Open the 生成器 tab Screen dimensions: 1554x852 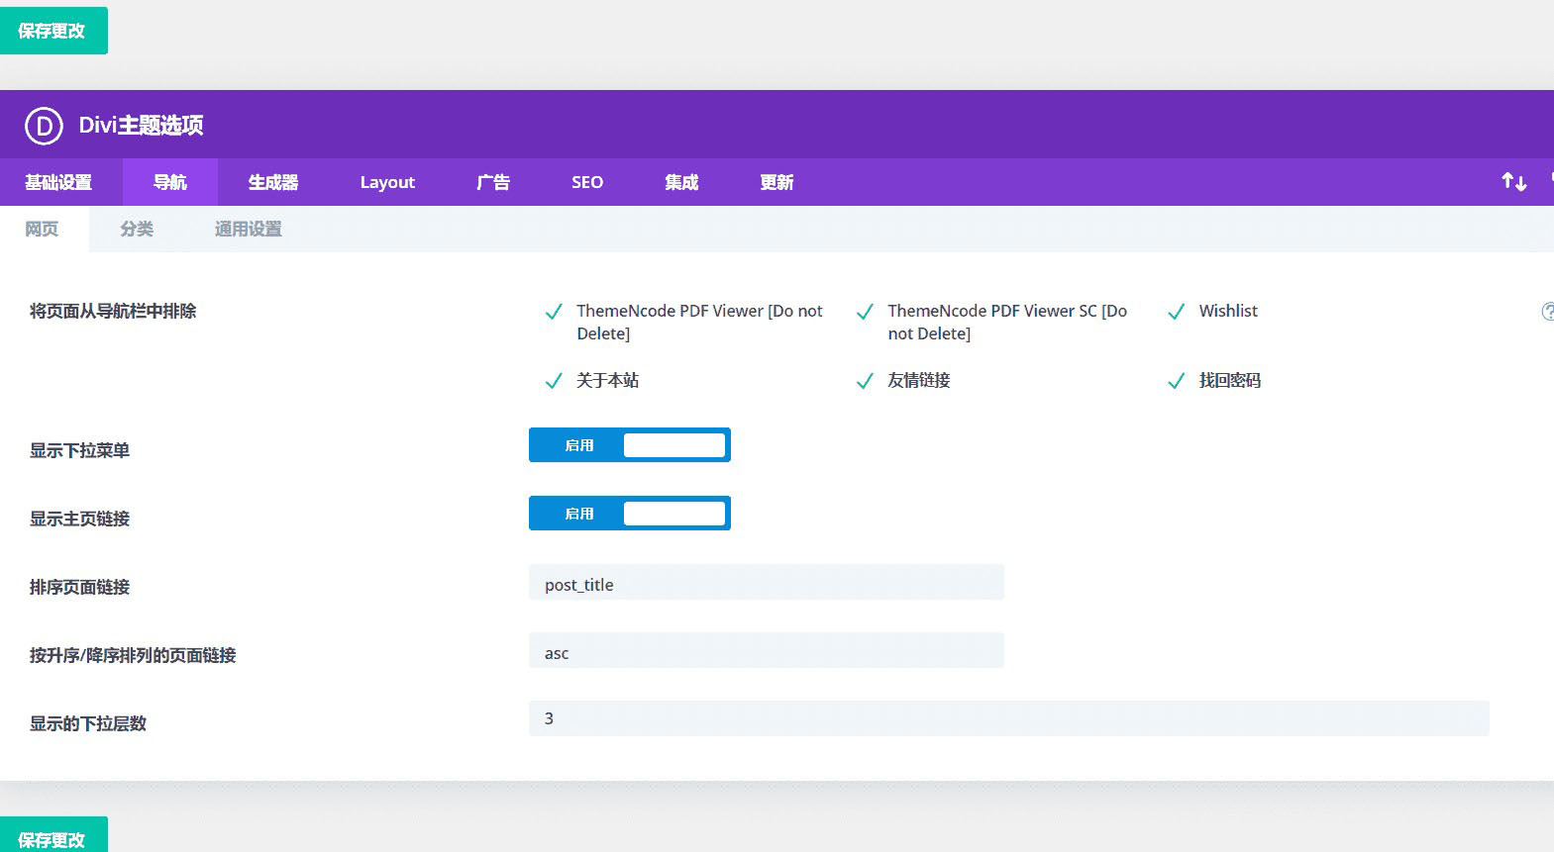click(x=273, y=182)
